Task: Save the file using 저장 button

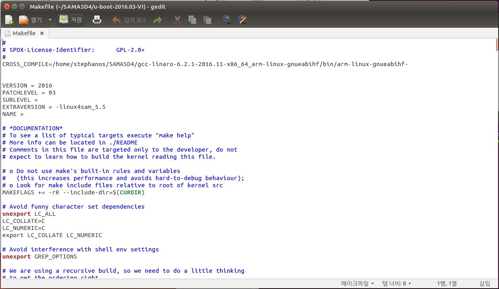Action: click(70, 20)
